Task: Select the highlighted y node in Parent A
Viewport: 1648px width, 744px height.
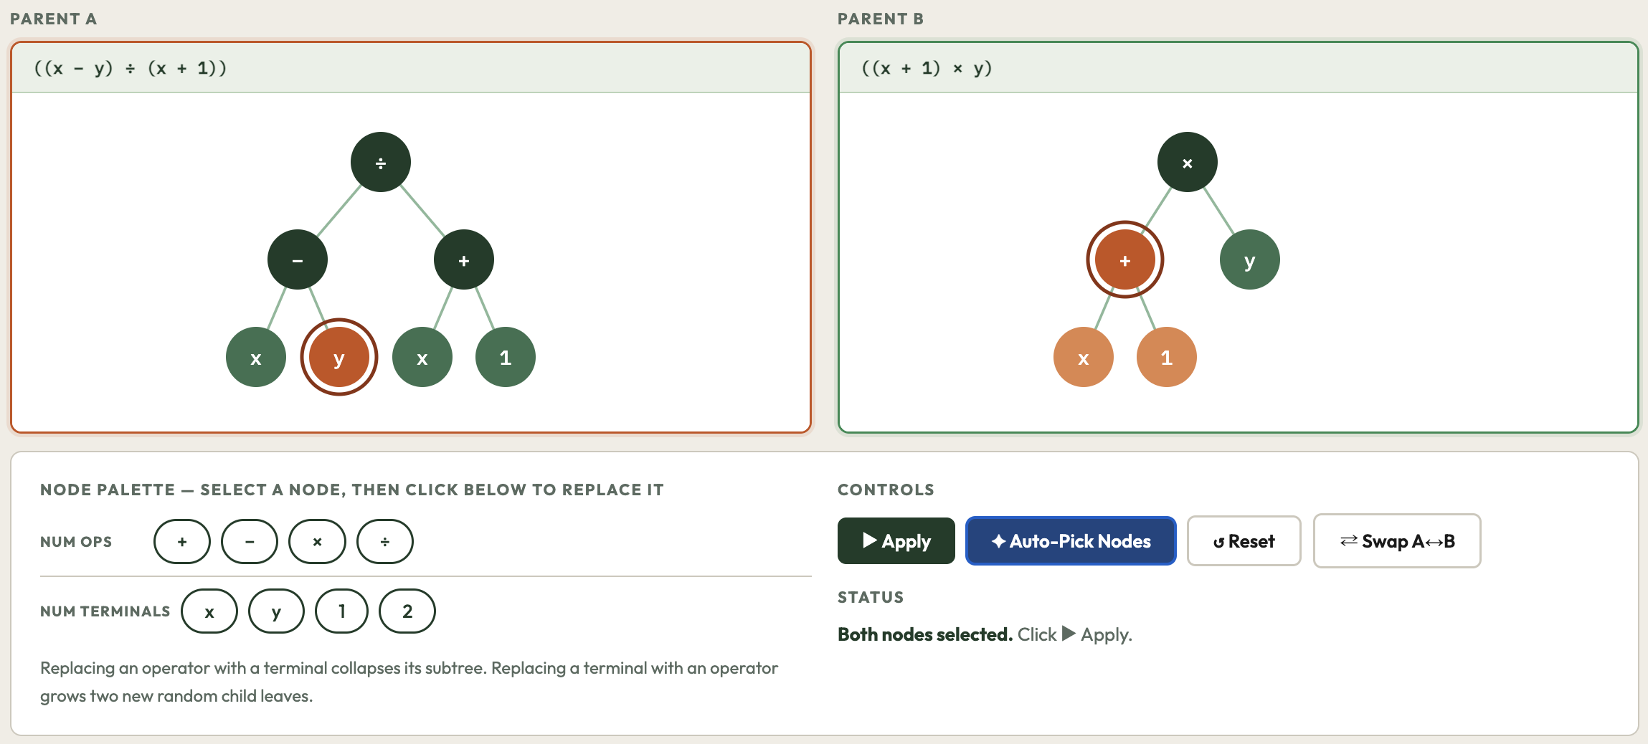Action: click(x=338, y=356)
